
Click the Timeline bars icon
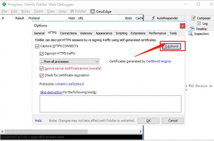tap(192, 29)
